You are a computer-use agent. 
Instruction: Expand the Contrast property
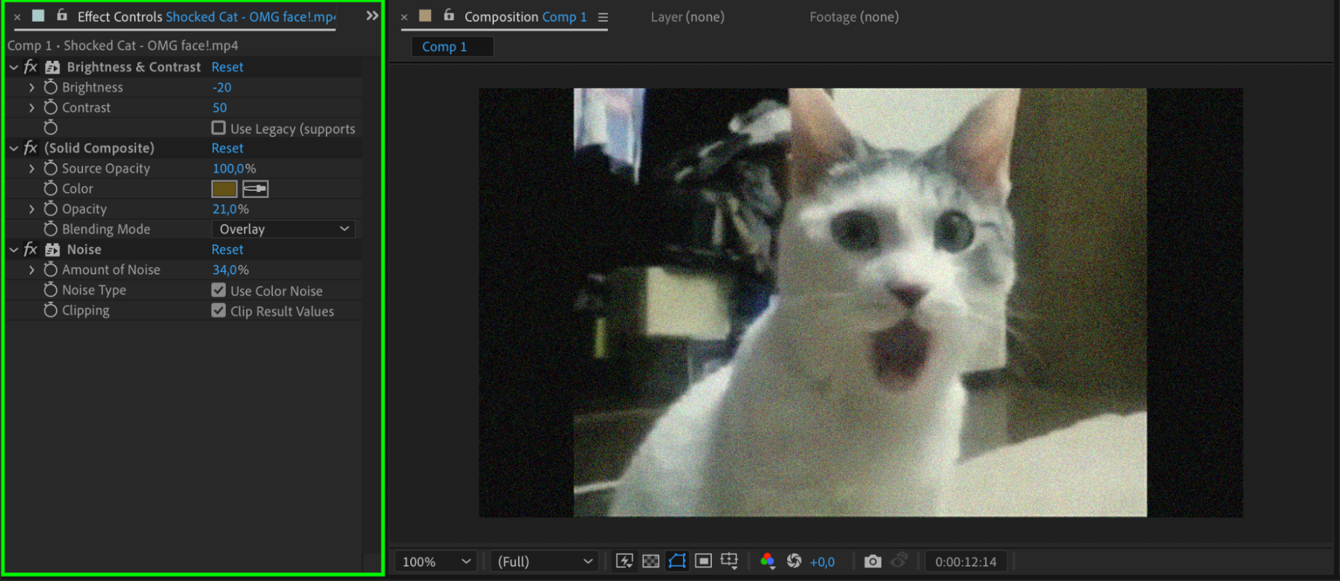pos(32,107)
